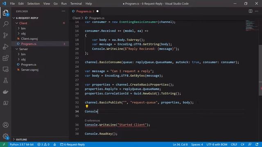Click the editor vertical scrollbar

click(260, 70)
